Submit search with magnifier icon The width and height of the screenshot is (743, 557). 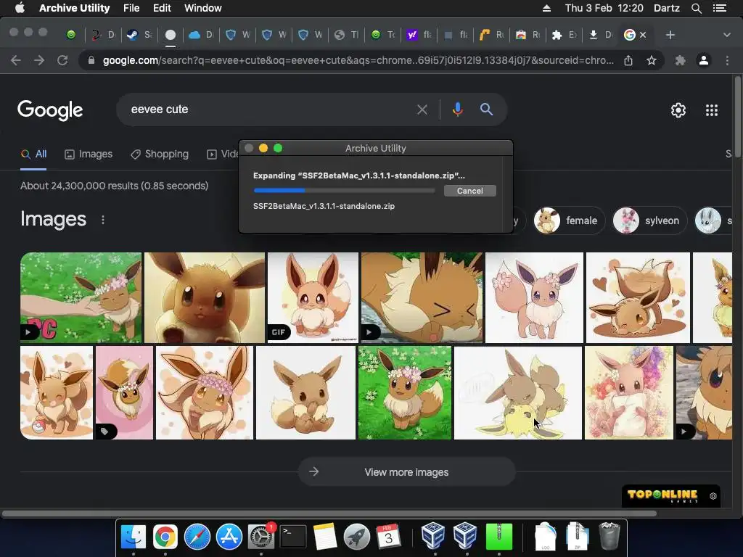[x=486, y=110]
